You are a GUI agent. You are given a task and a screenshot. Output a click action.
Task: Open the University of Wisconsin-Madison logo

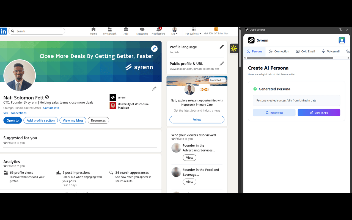pyautogui.click(x=113, y=106)
